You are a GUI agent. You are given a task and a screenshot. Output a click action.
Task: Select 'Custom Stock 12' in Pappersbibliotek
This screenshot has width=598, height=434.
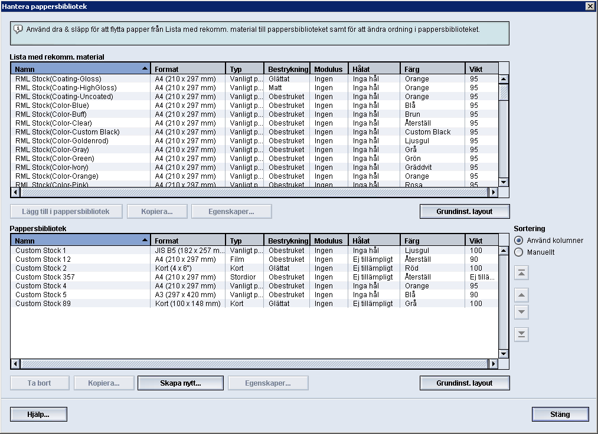pos(254,259)
